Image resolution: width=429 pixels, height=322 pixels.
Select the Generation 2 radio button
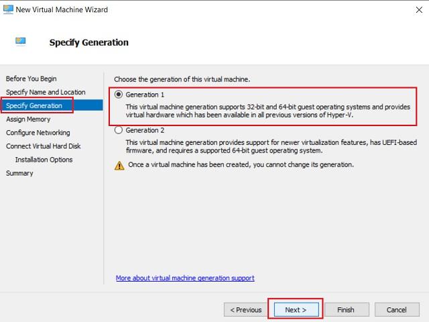coord(119,130)
